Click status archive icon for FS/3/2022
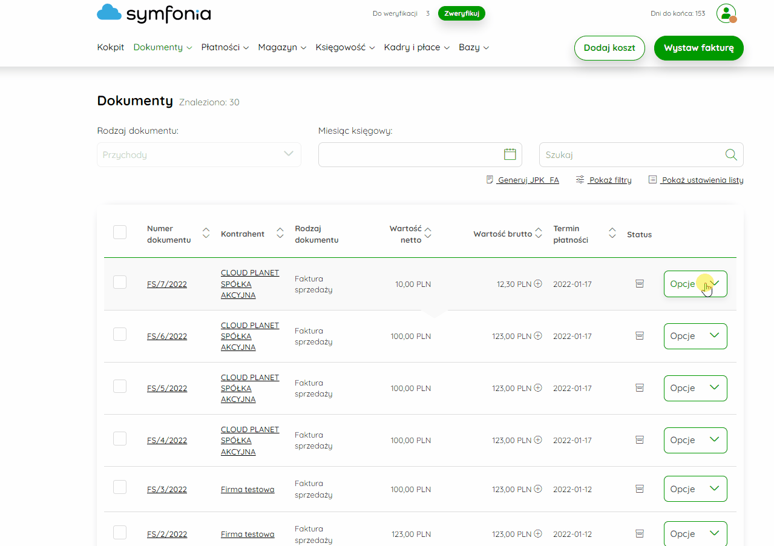Viewport: 774px width, 546px height. 640,489
